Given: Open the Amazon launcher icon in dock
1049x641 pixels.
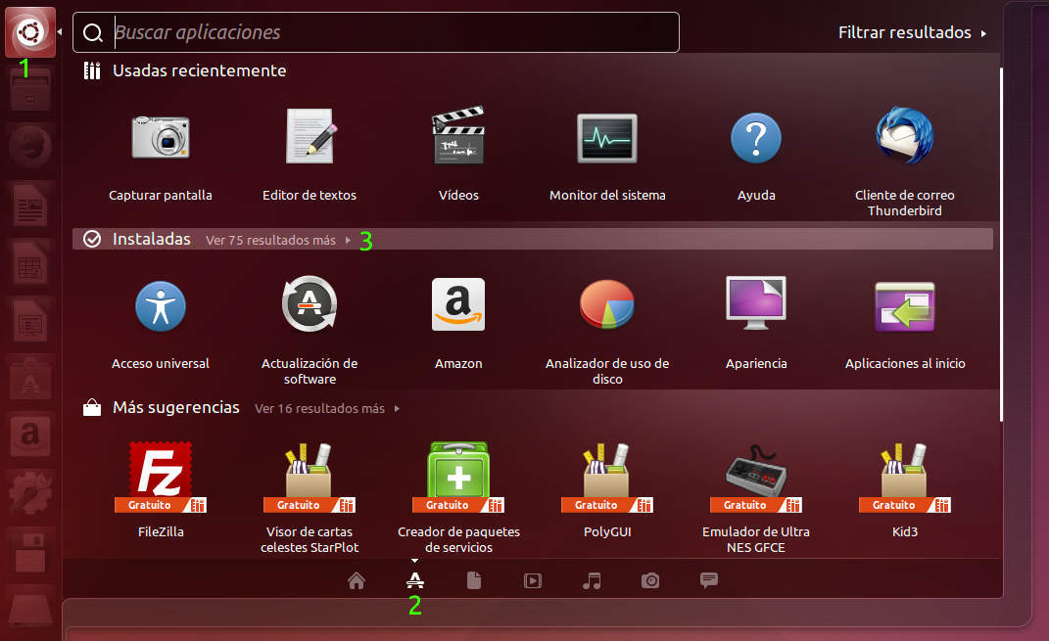Looking at the screenshot, I should 30,435.
